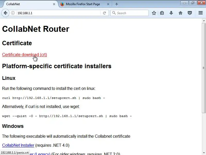Click the scrollbar up arrow
The height and width of the screenshot is (155, 206).
204,21
